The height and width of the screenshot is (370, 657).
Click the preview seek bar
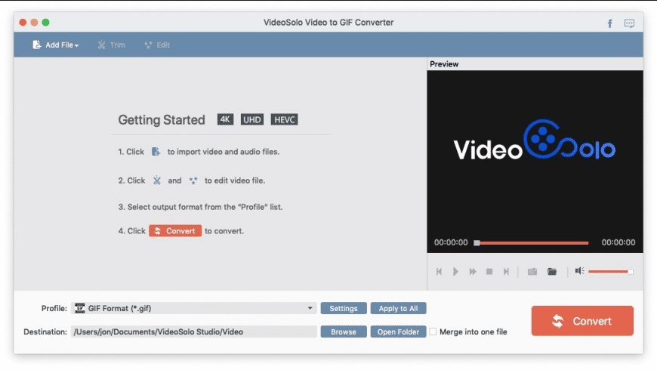pyautogui.click(x=532, y=242)
